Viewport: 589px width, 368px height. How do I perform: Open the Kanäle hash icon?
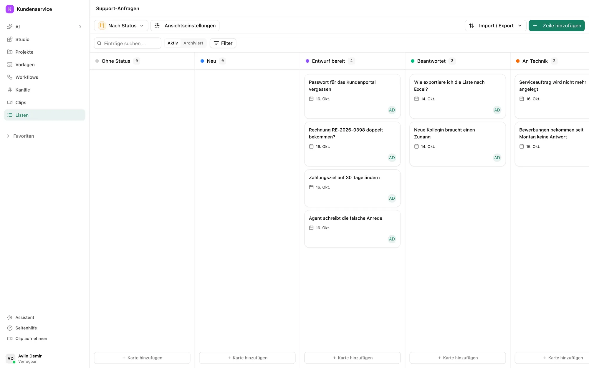(x=10, y=90)
